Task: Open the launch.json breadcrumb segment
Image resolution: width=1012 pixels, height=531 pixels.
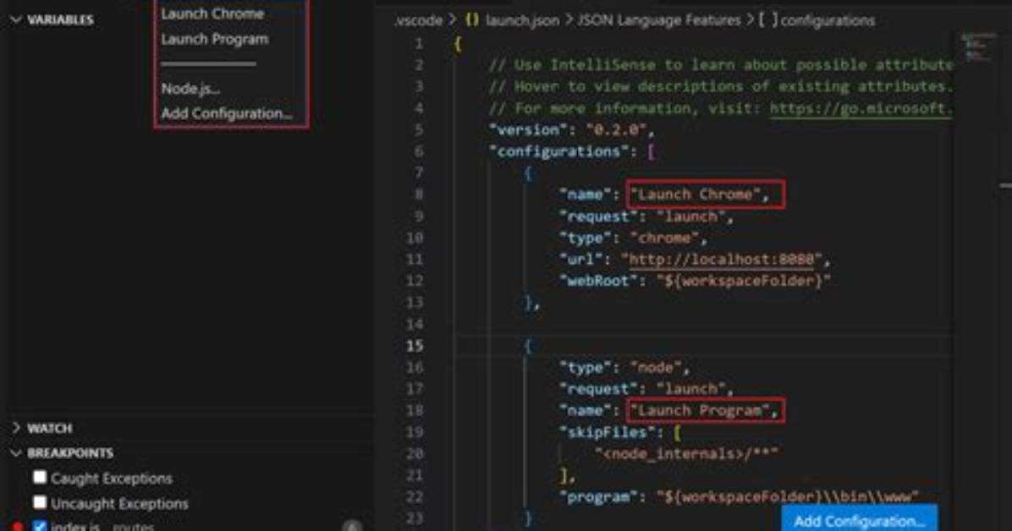Action: click(x=522, y=20)
